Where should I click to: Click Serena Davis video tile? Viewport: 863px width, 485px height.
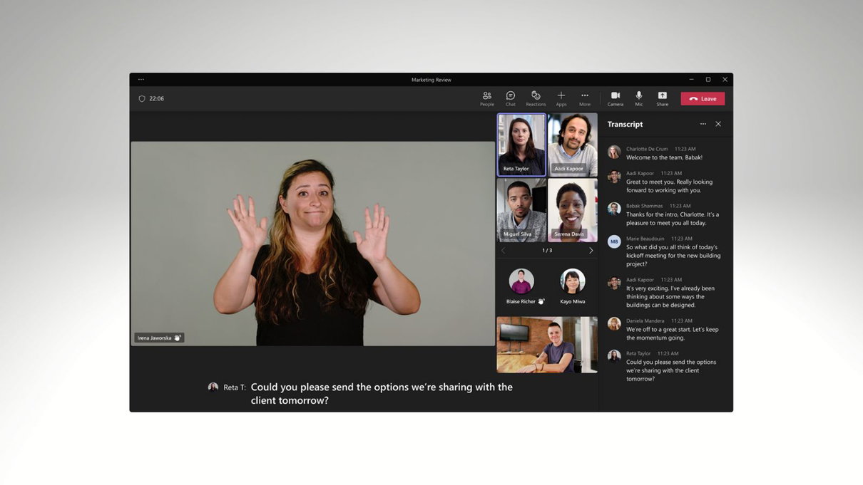(x=573, y=209)
